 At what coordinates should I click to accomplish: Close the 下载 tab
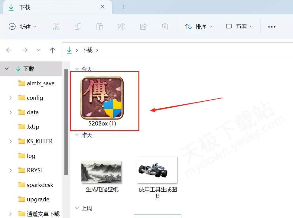click(103, 7)
